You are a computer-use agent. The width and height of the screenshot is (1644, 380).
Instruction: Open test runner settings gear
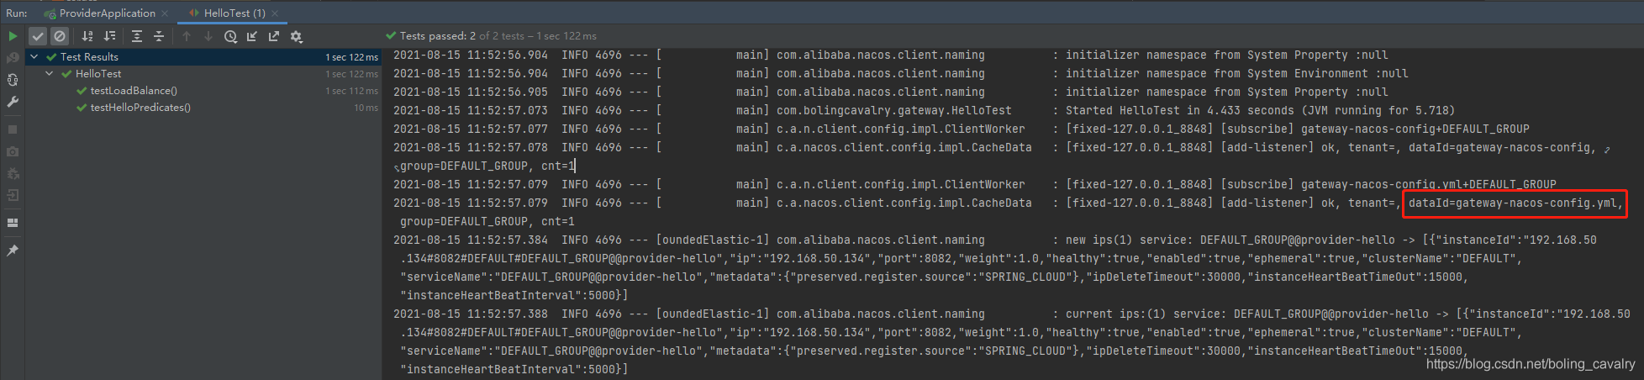tap(296, 36)
